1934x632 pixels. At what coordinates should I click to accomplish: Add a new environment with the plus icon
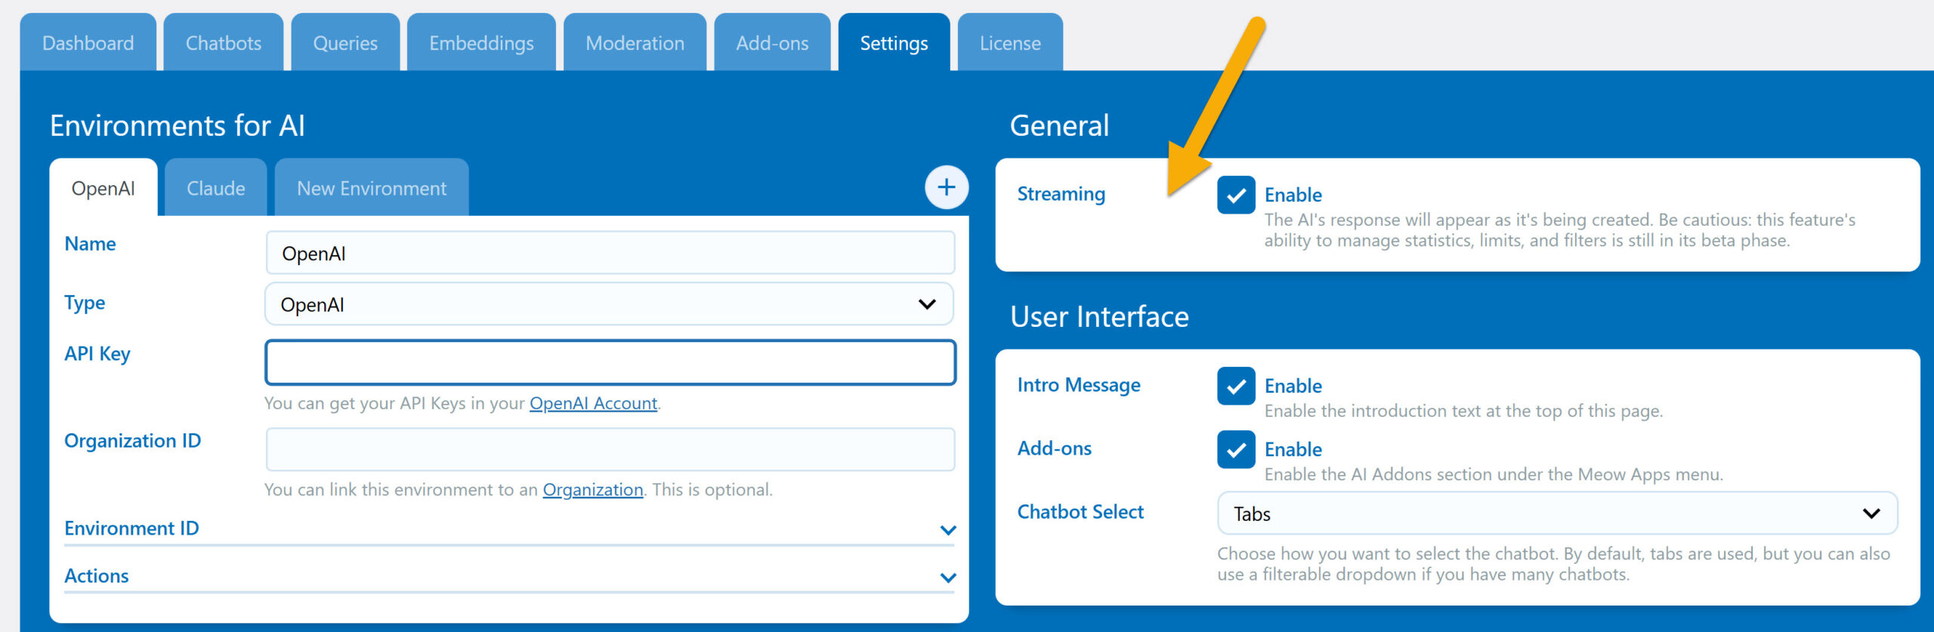(x=946, y=187)
